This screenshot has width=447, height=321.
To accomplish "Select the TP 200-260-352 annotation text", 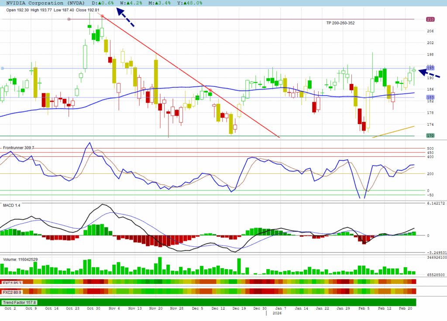I will (x=340, y=23).
